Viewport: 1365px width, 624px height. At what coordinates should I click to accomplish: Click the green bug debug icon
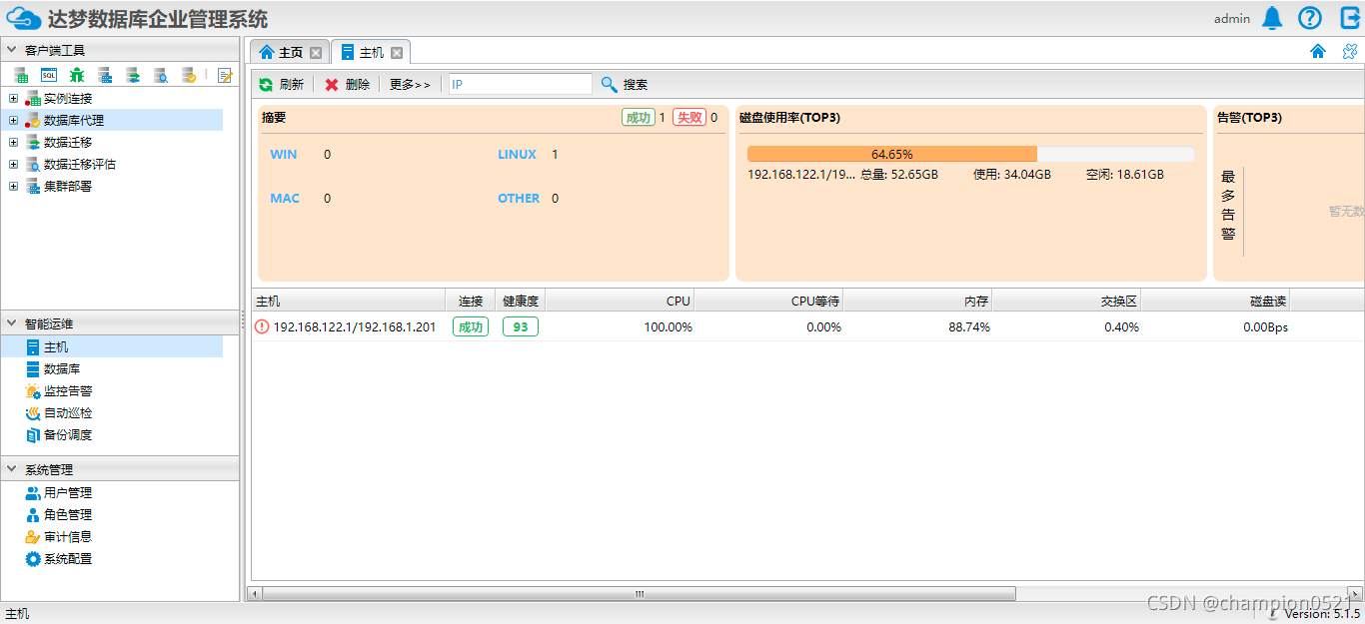(77, 75)
